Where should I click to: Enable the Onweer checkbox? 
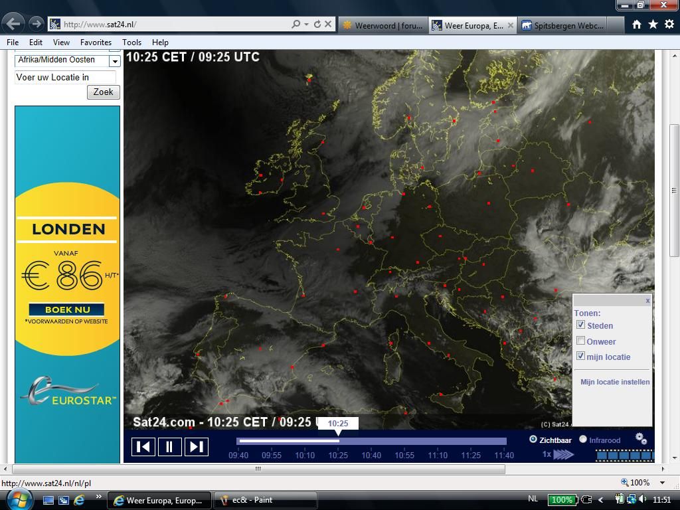580,341
